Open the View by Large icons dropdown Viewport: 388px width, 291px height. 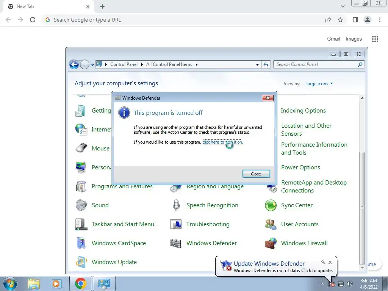[319, 84]
